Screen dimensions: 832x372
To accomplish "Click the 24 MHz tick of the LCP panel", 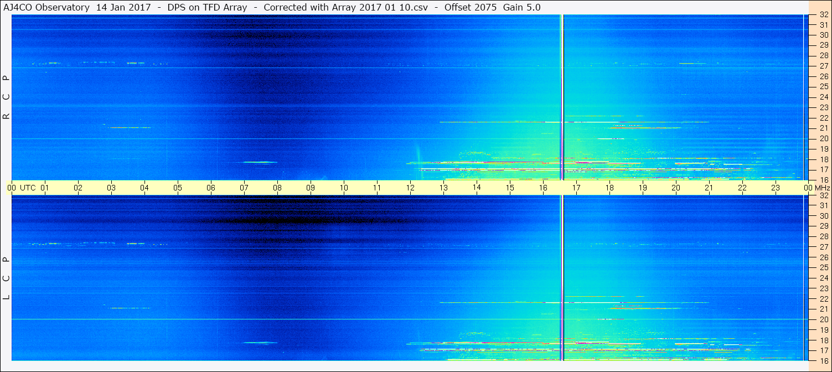I will [x=824, y=278].
